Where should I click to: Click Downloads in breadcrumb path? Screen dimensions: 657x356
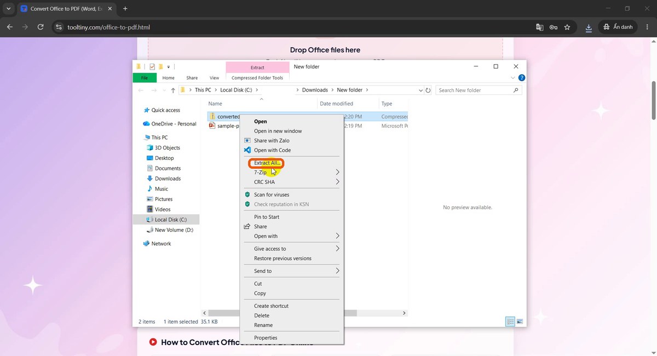click(315, 90)
